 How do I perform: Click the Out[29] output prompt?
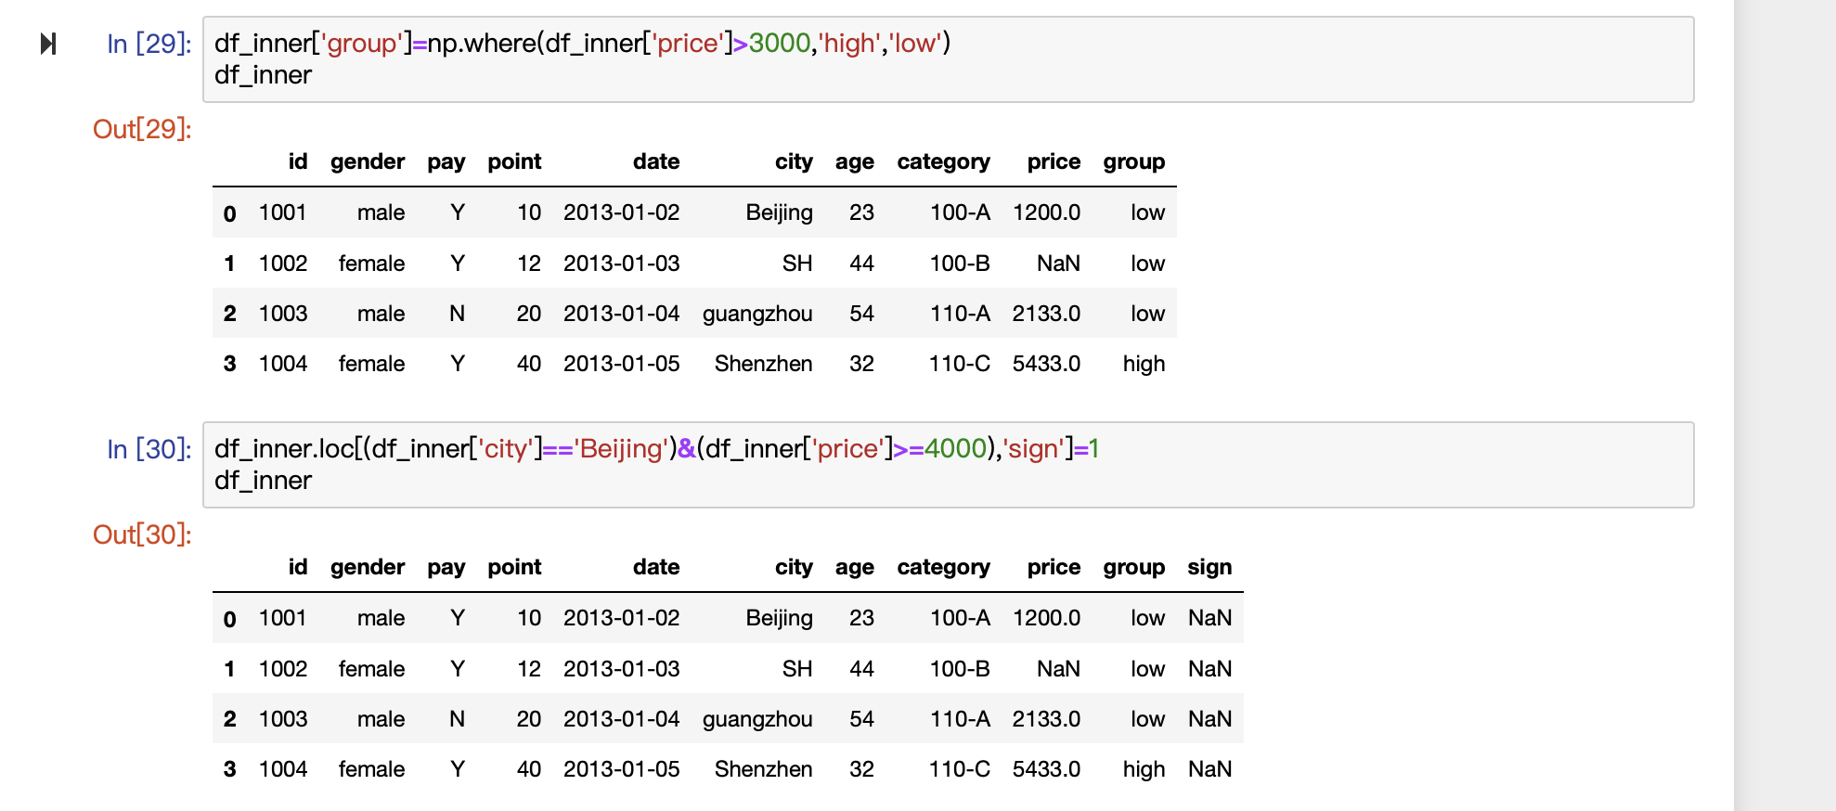142,129
